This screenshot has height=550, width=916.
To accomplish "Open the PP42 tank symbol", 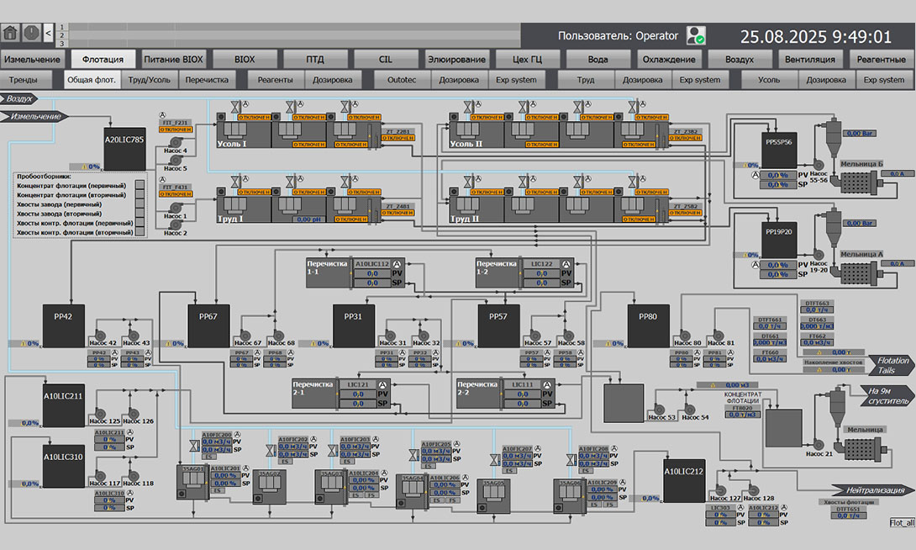I will (x=63, y=326).
